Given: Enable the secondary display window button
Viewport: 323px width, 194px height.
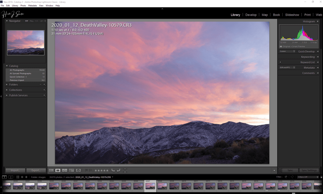Looking at the screenshot, I should click(x=11, y=177).
